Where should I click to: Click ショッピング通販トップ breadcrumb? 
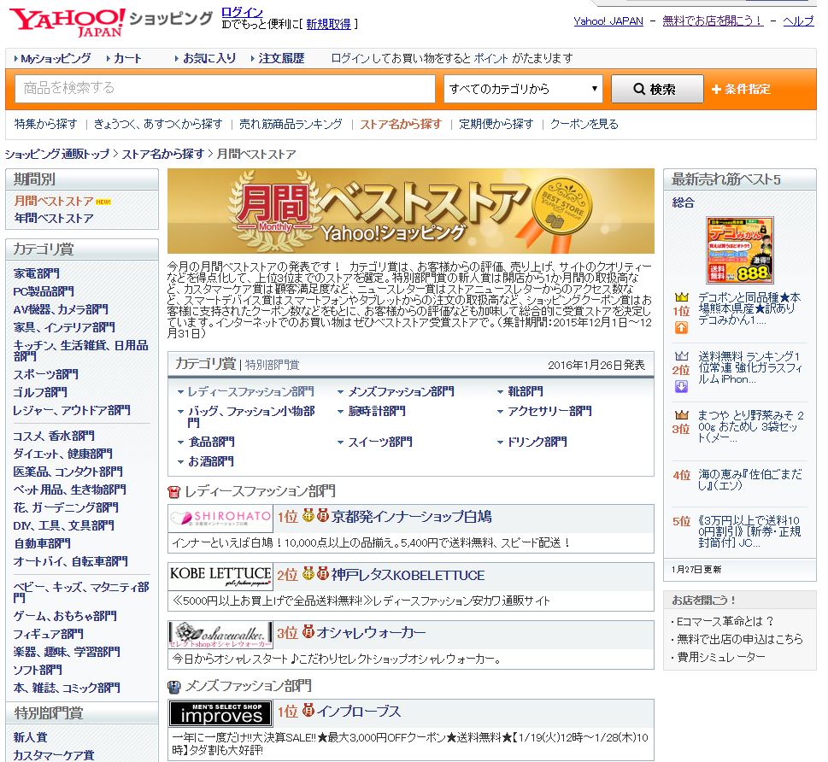click(57, 155)
